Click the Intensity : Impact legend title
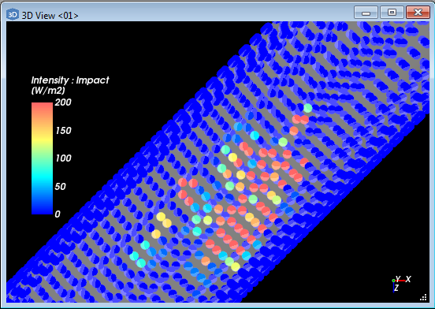 click(x=70, y=80)
